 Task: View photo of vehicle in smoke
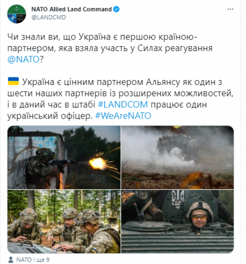pyautogui.click(x=177, y=157)
